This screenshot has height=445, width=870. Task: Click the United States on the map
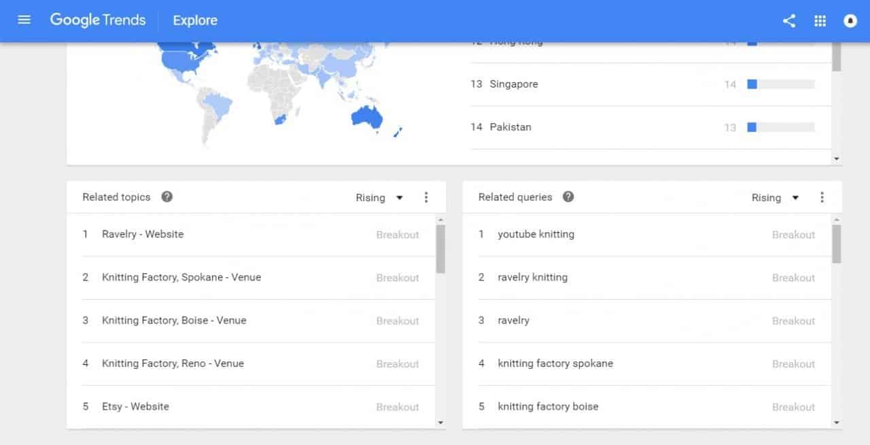click(181, 63)
